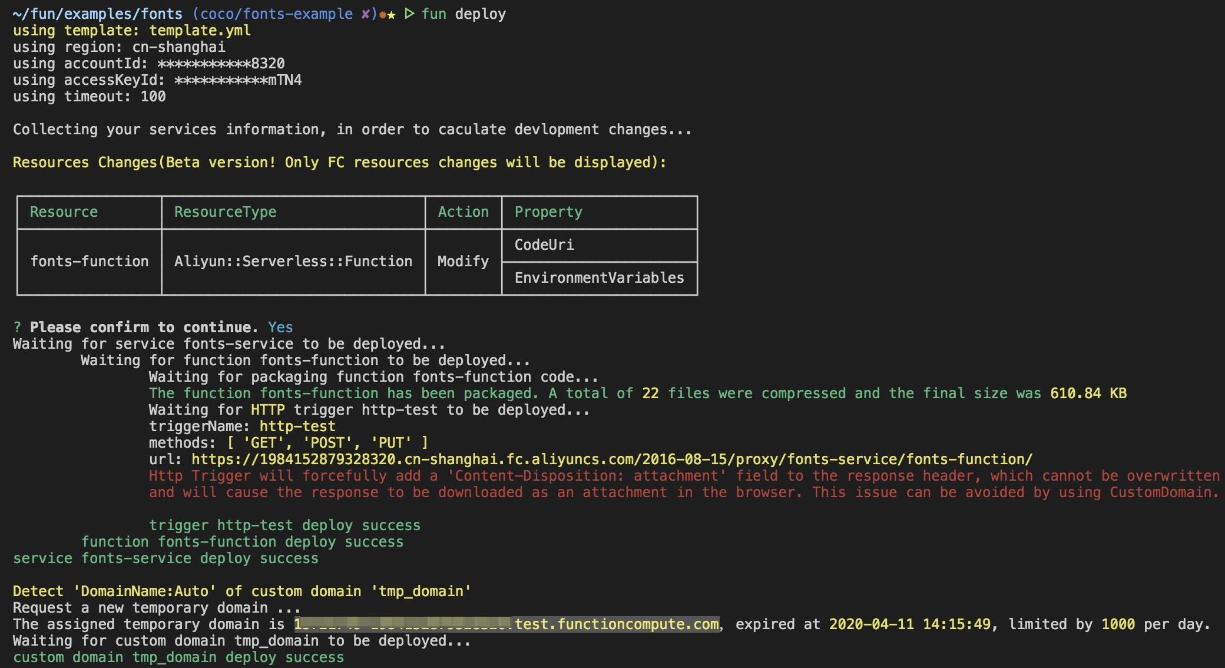Viewport: 1225px width, 668px height.
Task: Click the expiry date 2020-04-11 14:15:49
Action: 909,624
